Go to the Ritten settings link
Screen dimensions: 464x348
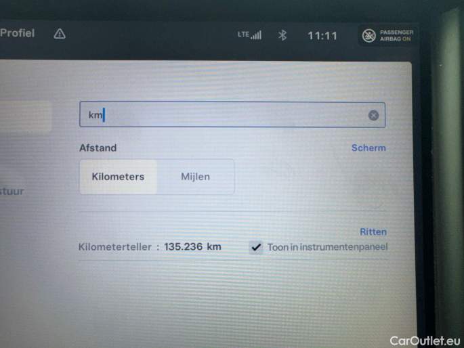(x=373, y=232)
